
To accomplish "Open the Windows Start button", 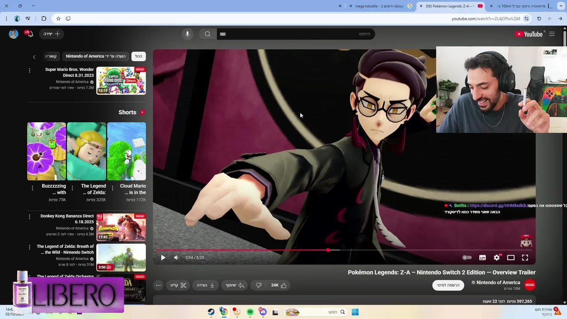I will 355,312.
